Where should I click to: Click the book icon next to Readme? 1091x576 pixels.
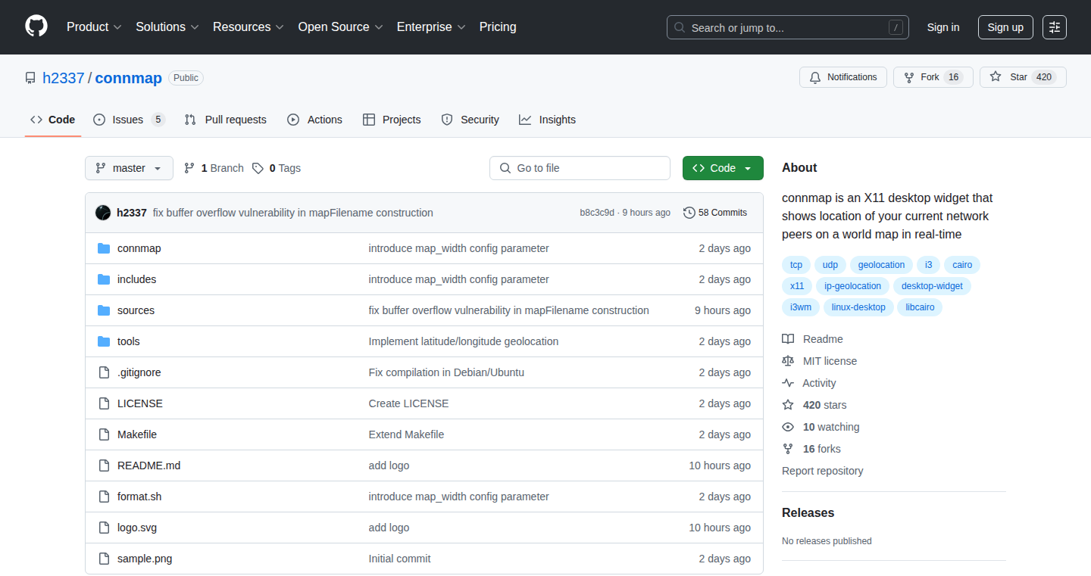pyautogui.click(x=788, y=339)
